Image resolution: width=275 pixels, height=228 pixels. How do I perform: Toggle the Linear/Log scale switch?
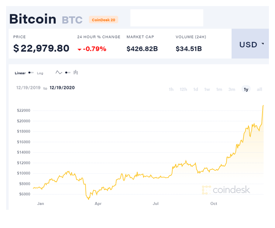tap(31, 73)
